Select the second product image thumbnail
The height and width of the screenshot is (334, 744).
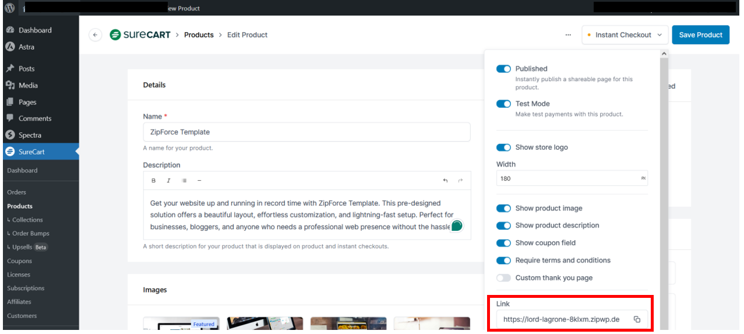pos(265,324)
